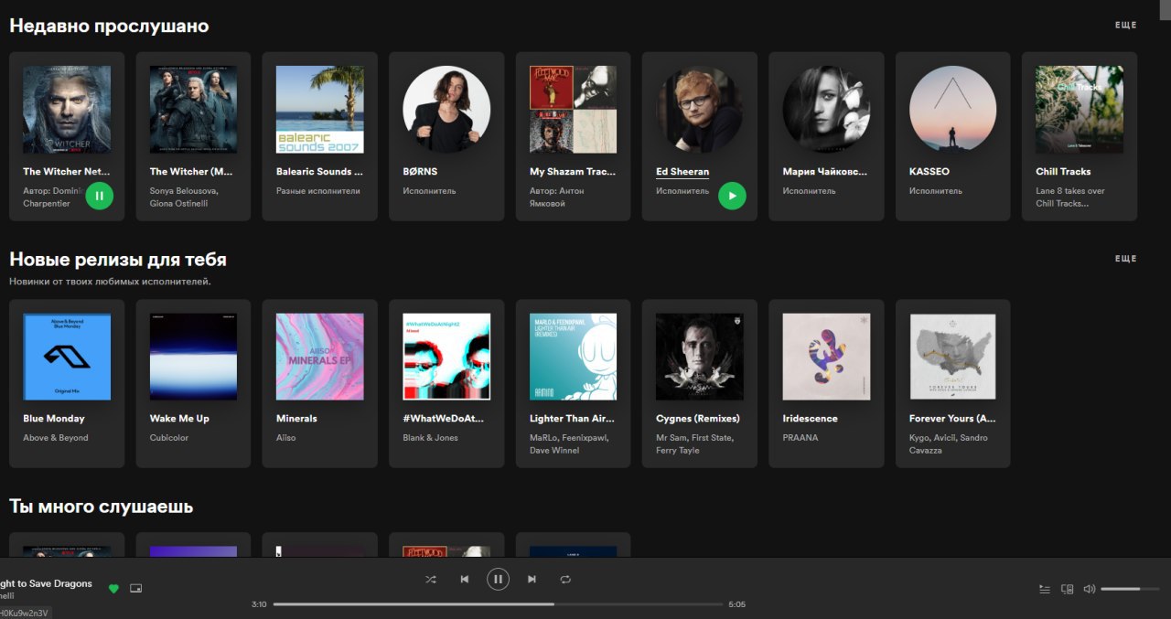Viewport: 1171px width, 619px height.
Task: Open Мария Чайковская artist picture
Action: pyautogui.click(x=826, y=110)
